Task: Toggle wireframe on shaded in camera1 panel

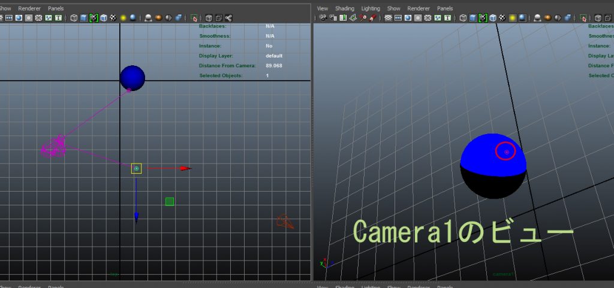Action: pos(493,18)
